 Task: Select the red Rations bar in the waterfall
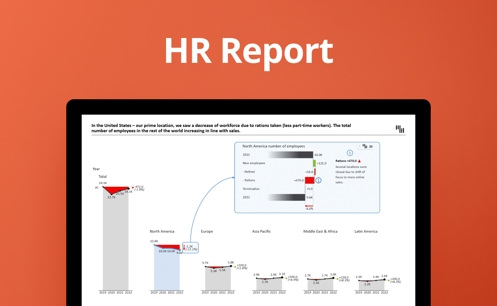(x=310, y=180)
